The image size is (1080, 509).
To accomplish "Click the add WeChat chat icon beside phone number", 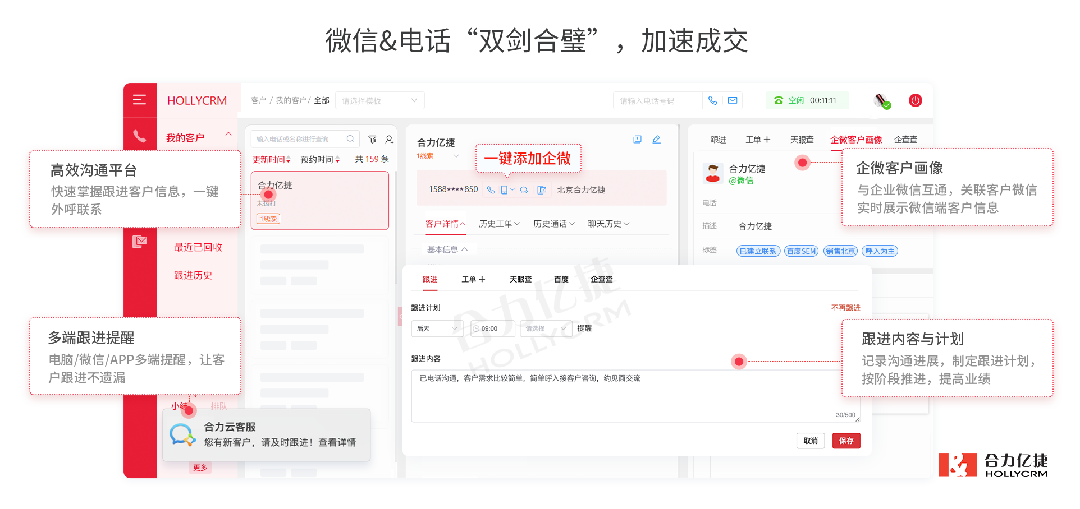I will click(x=524, y=190).
